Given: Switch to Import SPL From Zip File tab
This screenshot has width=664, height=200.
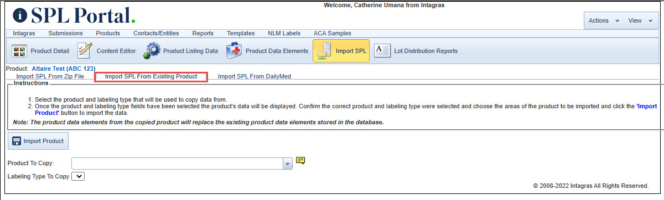Looking at the screenshot, I should [50, 76].
